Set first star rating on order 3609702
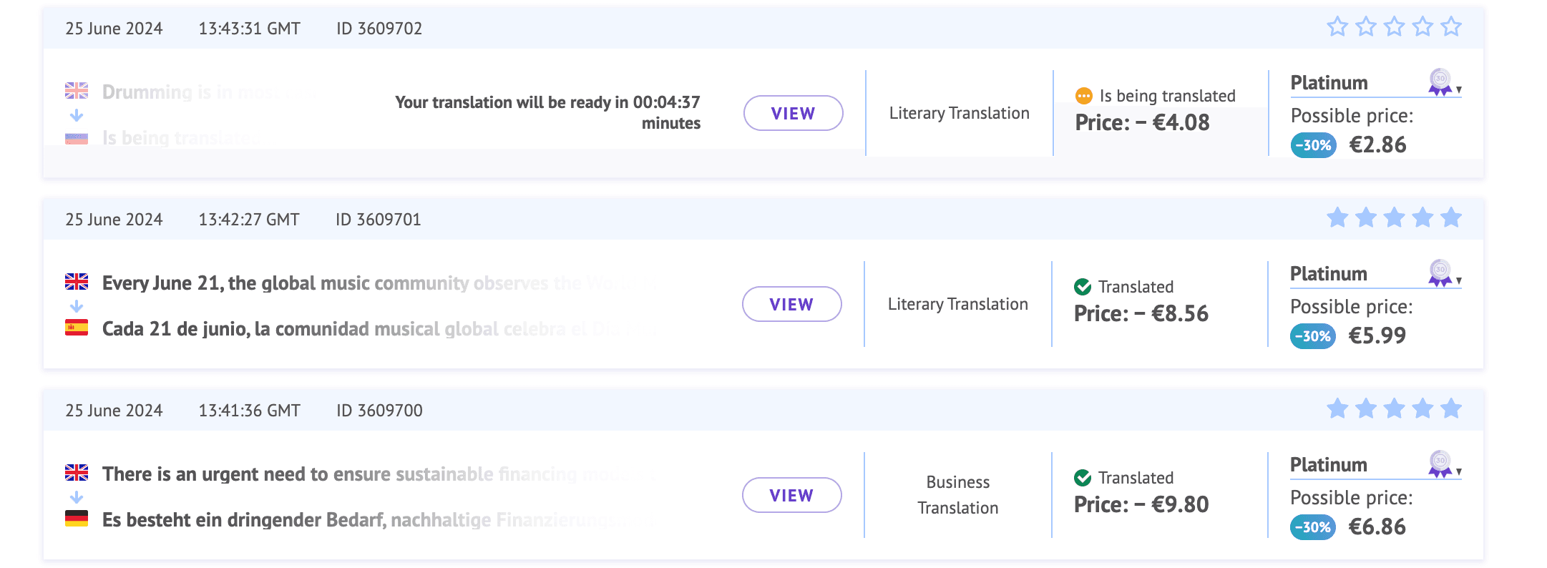Screen dimensions: 1547x568 (x=1337, y=27)
